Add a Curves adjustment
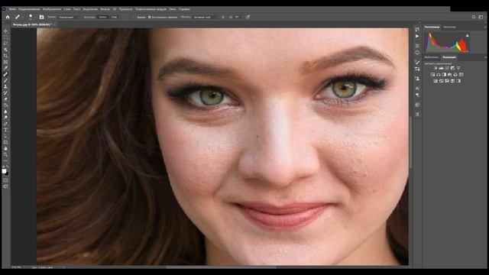489x275 pixels. [x=447, y=68]
